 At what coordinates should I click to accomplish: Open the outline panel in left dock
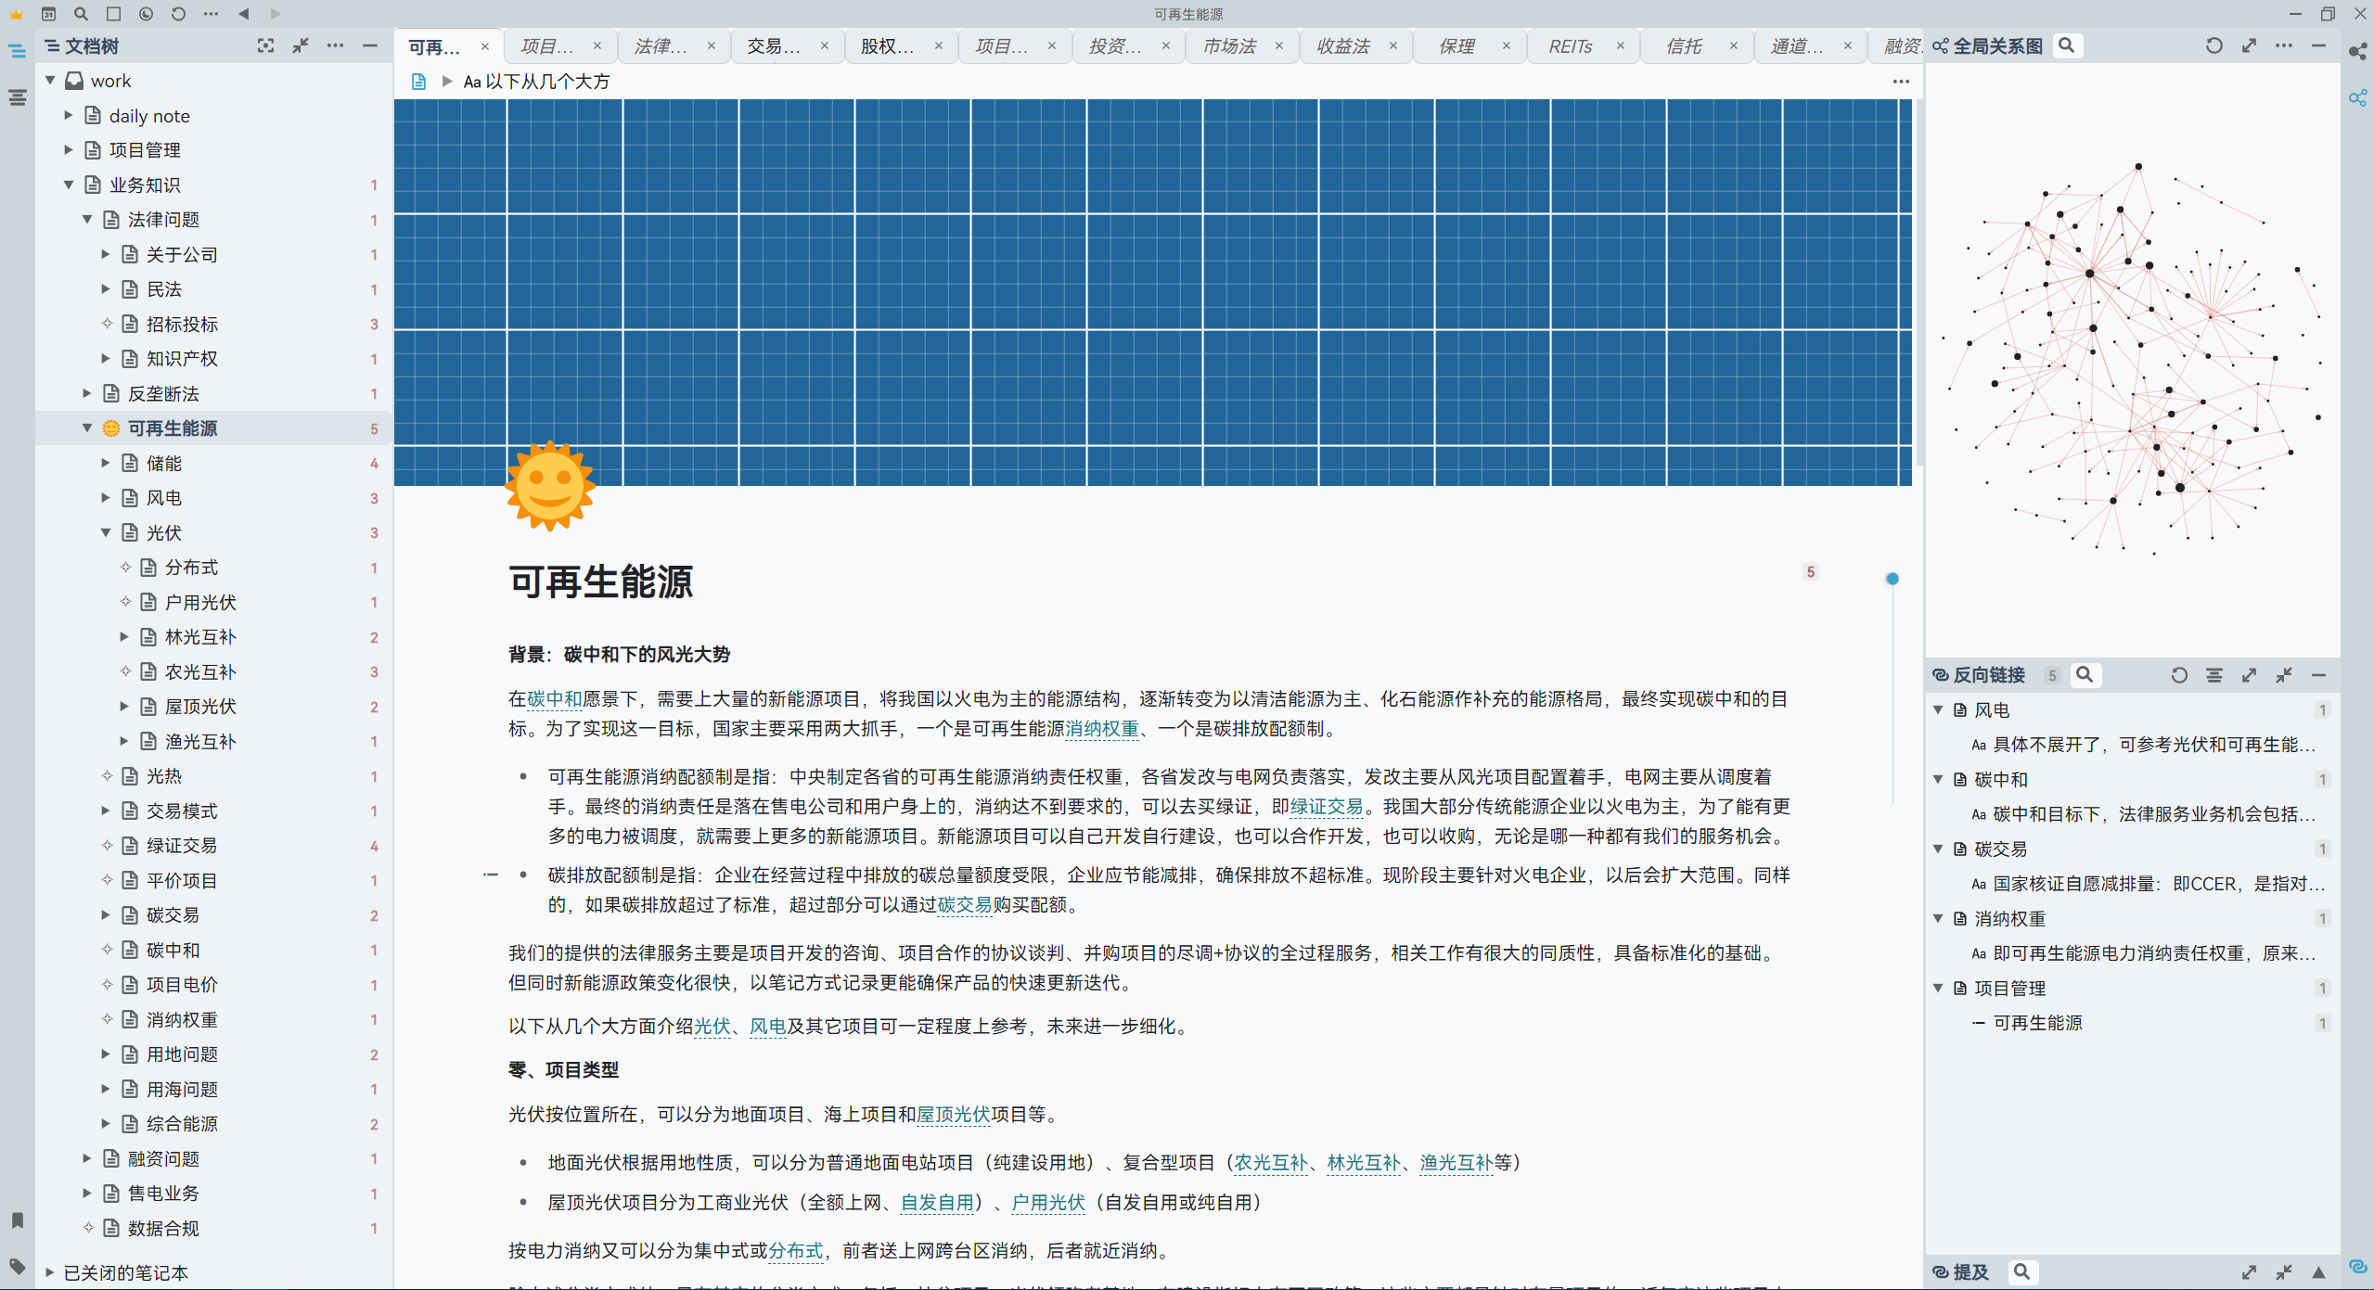click(x=17, y=97)
